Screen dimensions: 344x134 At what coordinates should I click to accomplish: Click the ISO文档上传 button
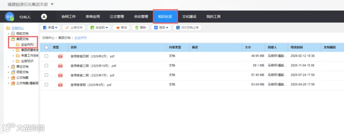pyautogui.click(x=187, y=28)
